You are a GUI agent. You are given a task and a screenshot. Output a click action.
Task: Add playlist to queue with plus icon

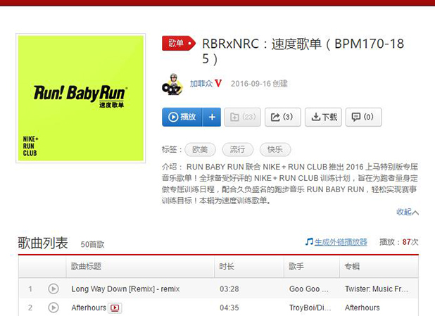tap(212, 117)
